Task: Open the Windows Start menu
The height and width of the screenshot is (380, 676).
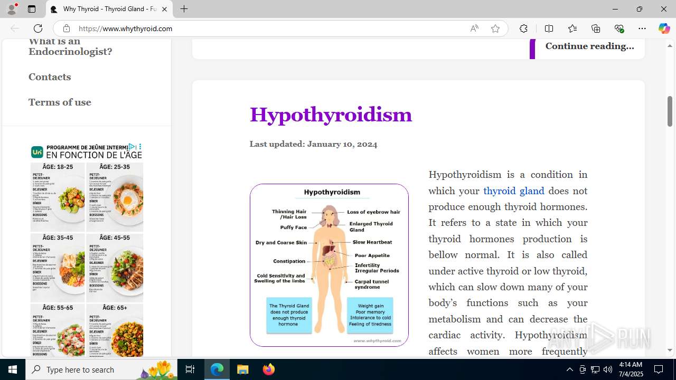Action: pyautogui.click(x=13, y=369)
